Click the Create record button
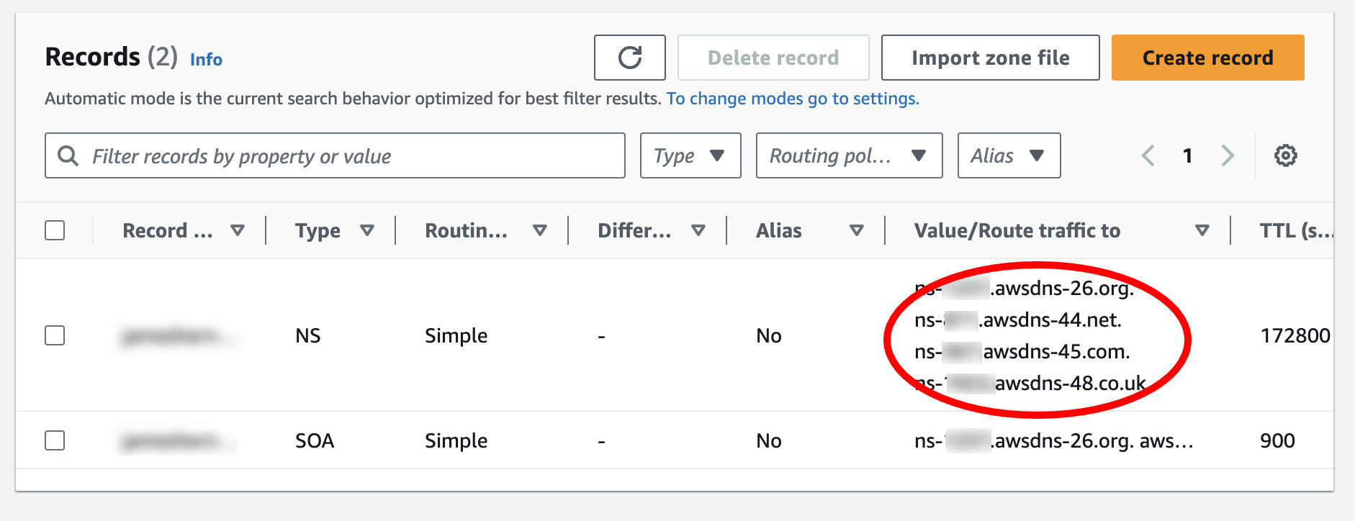This screenshot has height=521, width=1355. [x=1208, y=58]
